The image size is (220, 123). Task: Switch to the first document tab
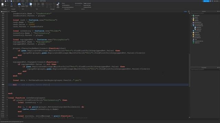(x=5, y=11)
